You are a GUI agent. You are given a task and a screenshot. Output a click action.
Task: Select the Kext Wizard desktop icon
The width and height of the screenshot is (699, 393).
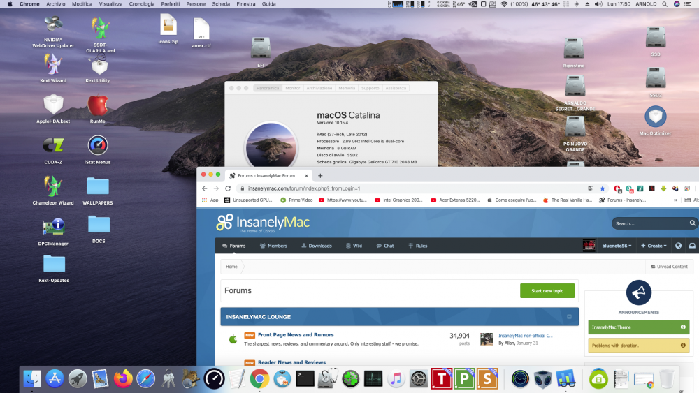click(53, 64)
